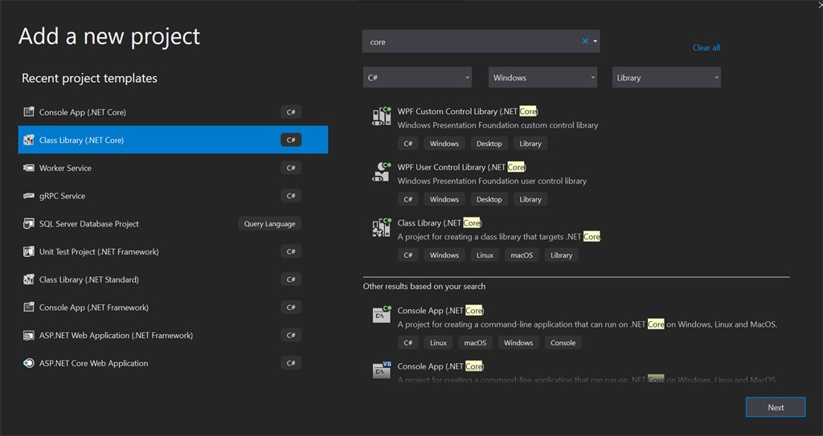Click the Console App (.NET Framework) recent icon
This screenshot has height=436, width=823.
pos(29,307)
